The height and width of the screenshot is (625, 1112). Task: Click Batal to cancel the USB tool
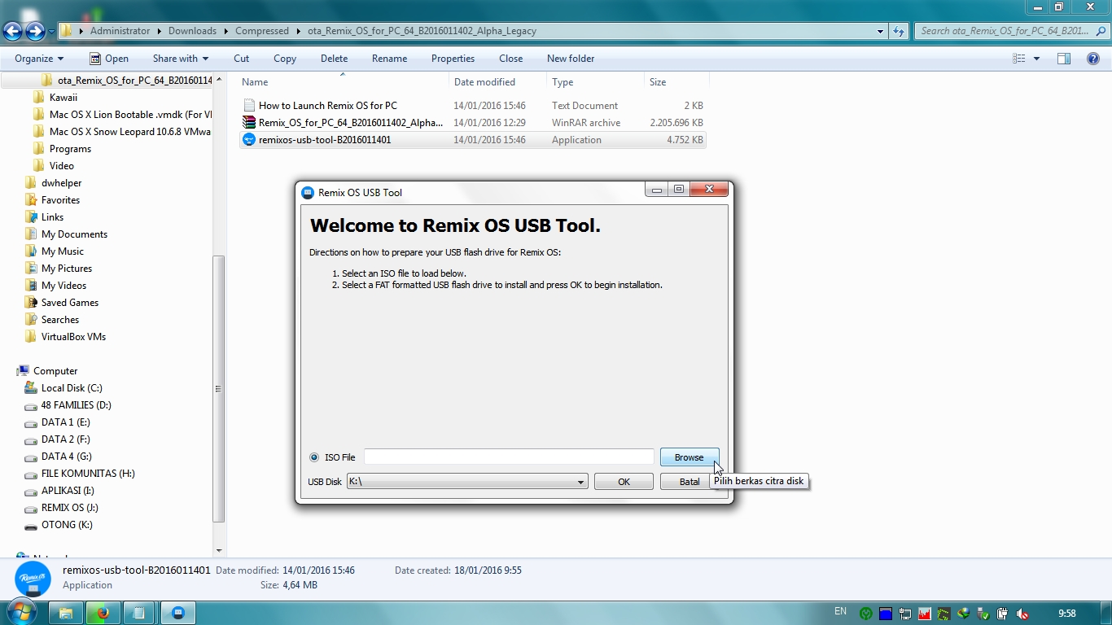[686, 481]
